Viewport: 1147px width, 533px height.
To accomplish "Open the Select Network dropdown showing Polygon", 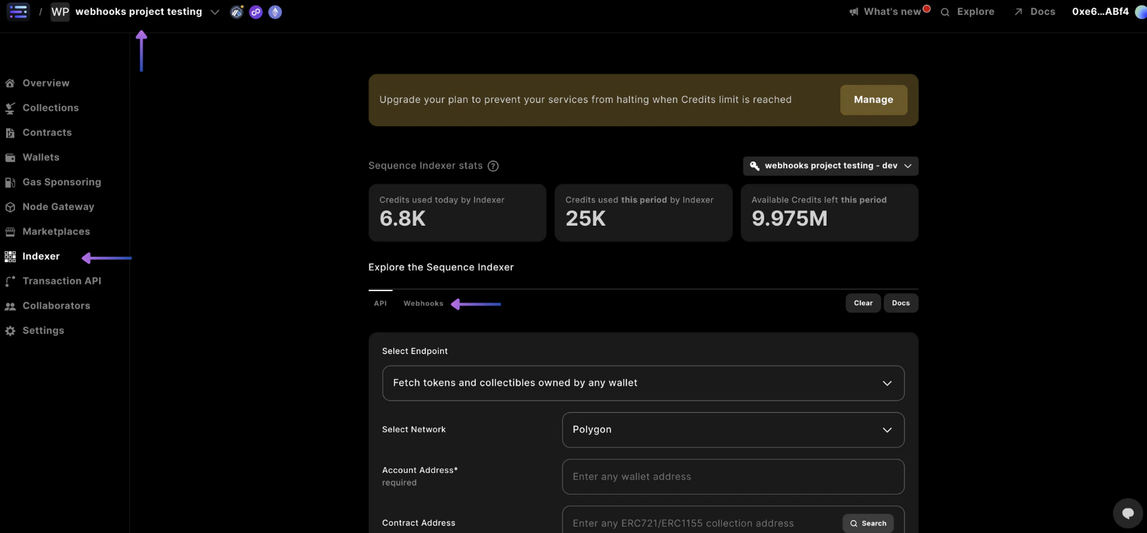I will (x=733, y=430).
